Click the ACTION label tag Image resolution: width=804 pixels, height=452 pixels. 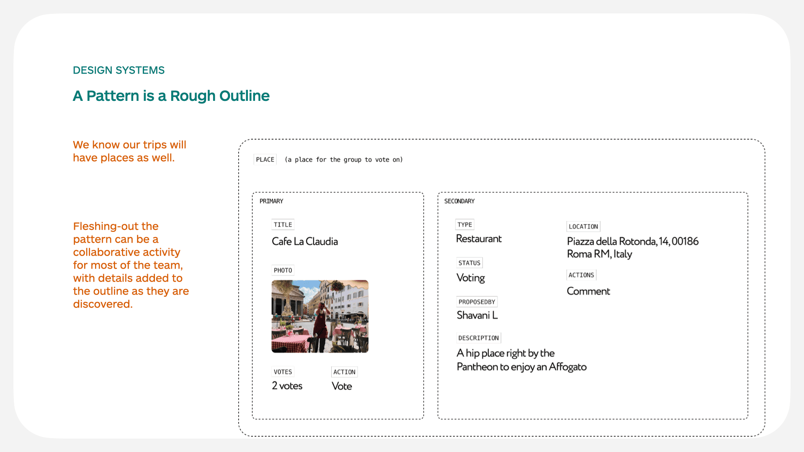(x=344, y=372)
